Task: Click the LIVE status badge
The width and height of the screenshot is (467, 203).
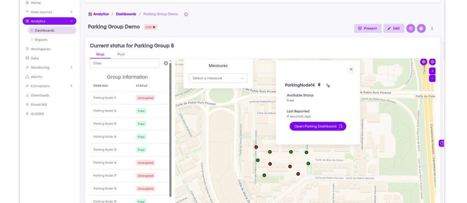Action: coord(150,27)
